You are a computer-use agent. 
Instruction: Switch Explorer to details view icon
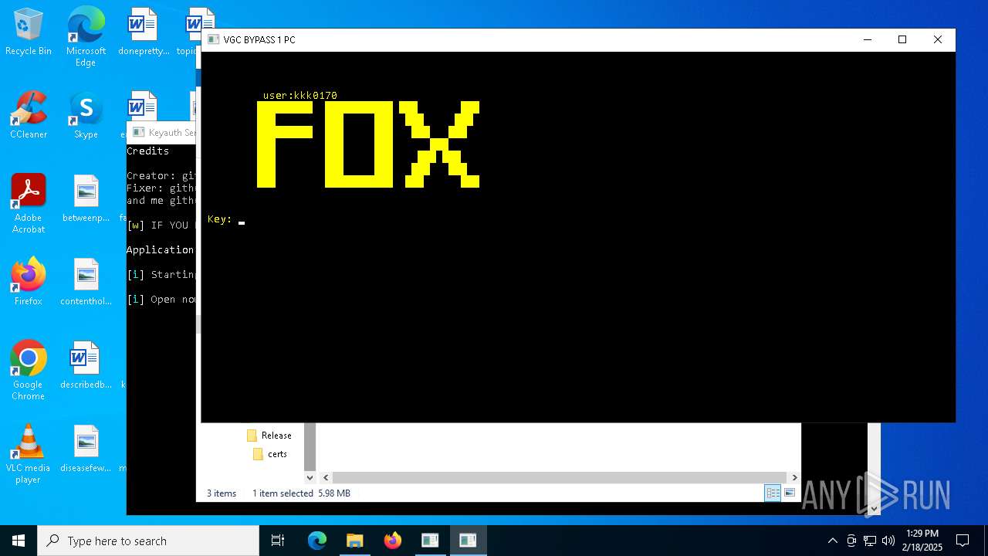(773, 493)
